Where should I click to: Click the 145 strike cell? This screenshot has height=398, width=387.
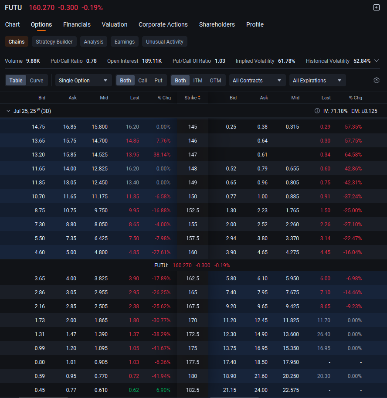click(193, 127)
